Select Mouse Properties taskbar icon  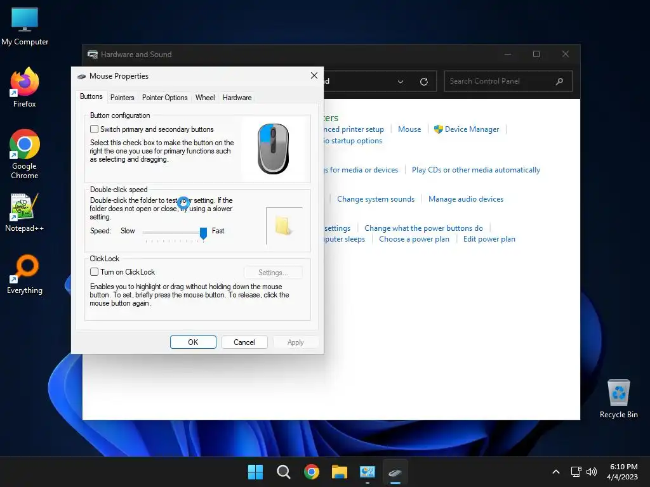pos(395,472)
